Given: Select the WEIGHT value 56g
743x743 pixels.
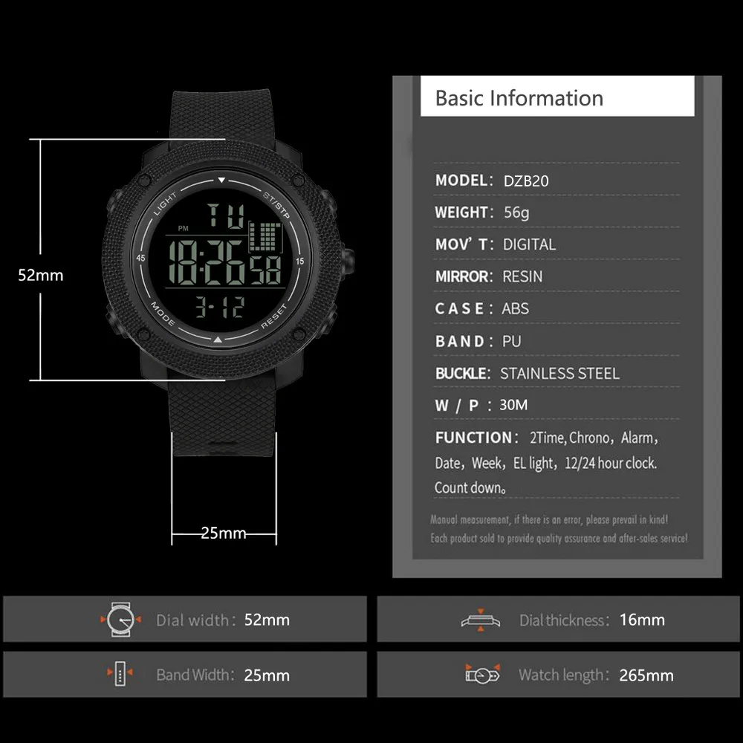Looking at the screenshot, I should pyautogui.click(x=516, y=212).
